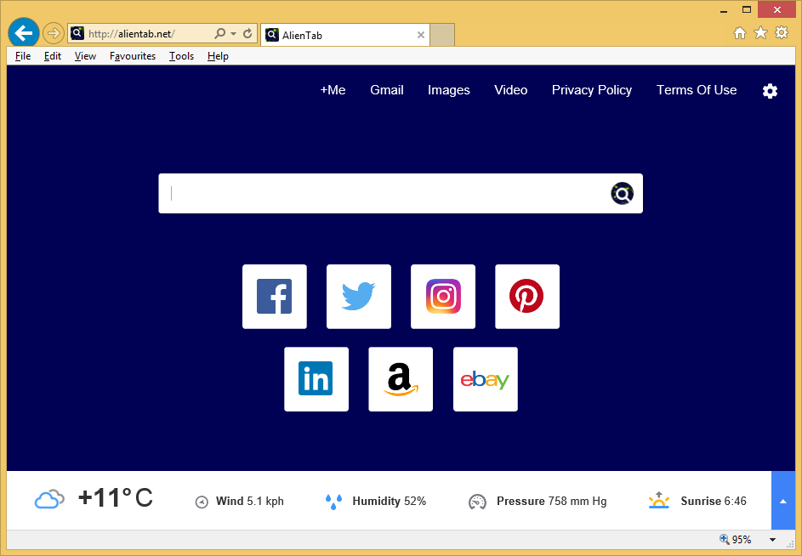Click the Refresh page icon

pos(247,34)
